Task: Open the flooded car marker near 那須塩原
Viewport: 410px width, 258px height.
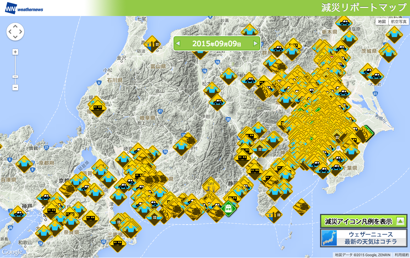Action: 344,23
